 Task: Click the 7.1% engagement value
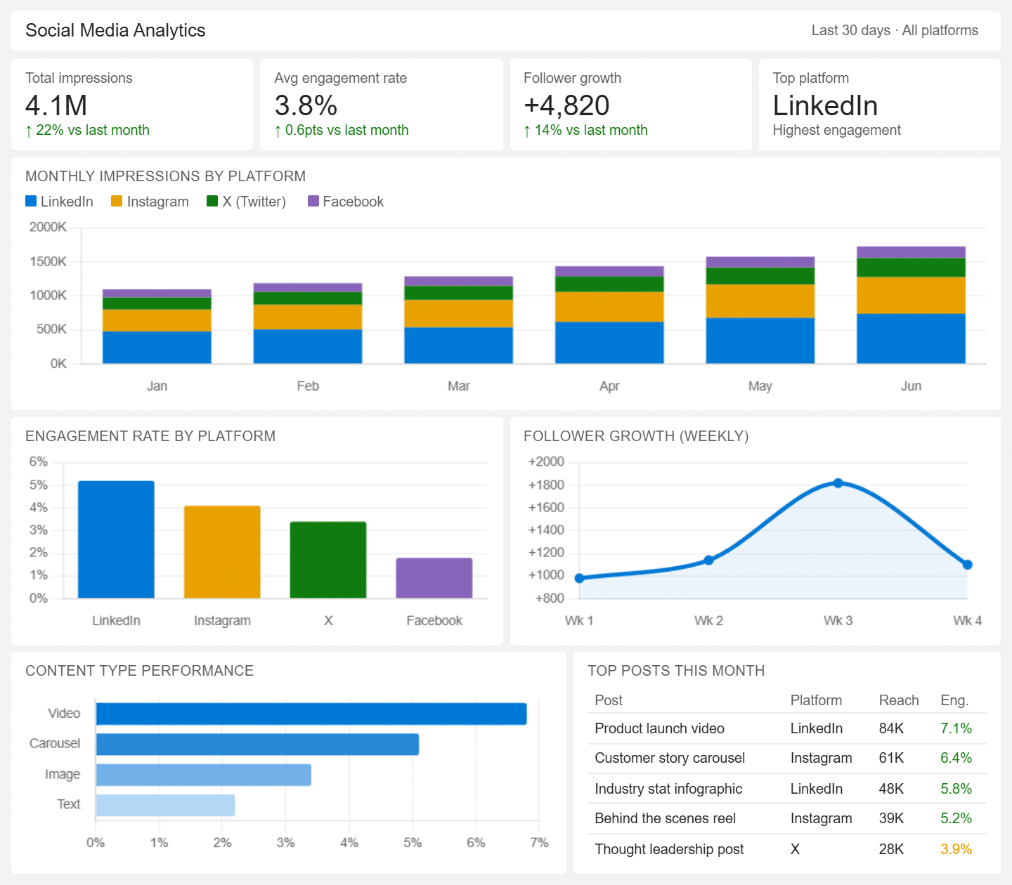click(x=956, y=728)
